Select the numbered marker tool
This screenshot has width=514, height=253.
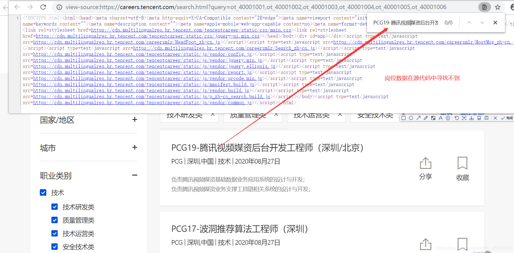click(x=448, y=118)
